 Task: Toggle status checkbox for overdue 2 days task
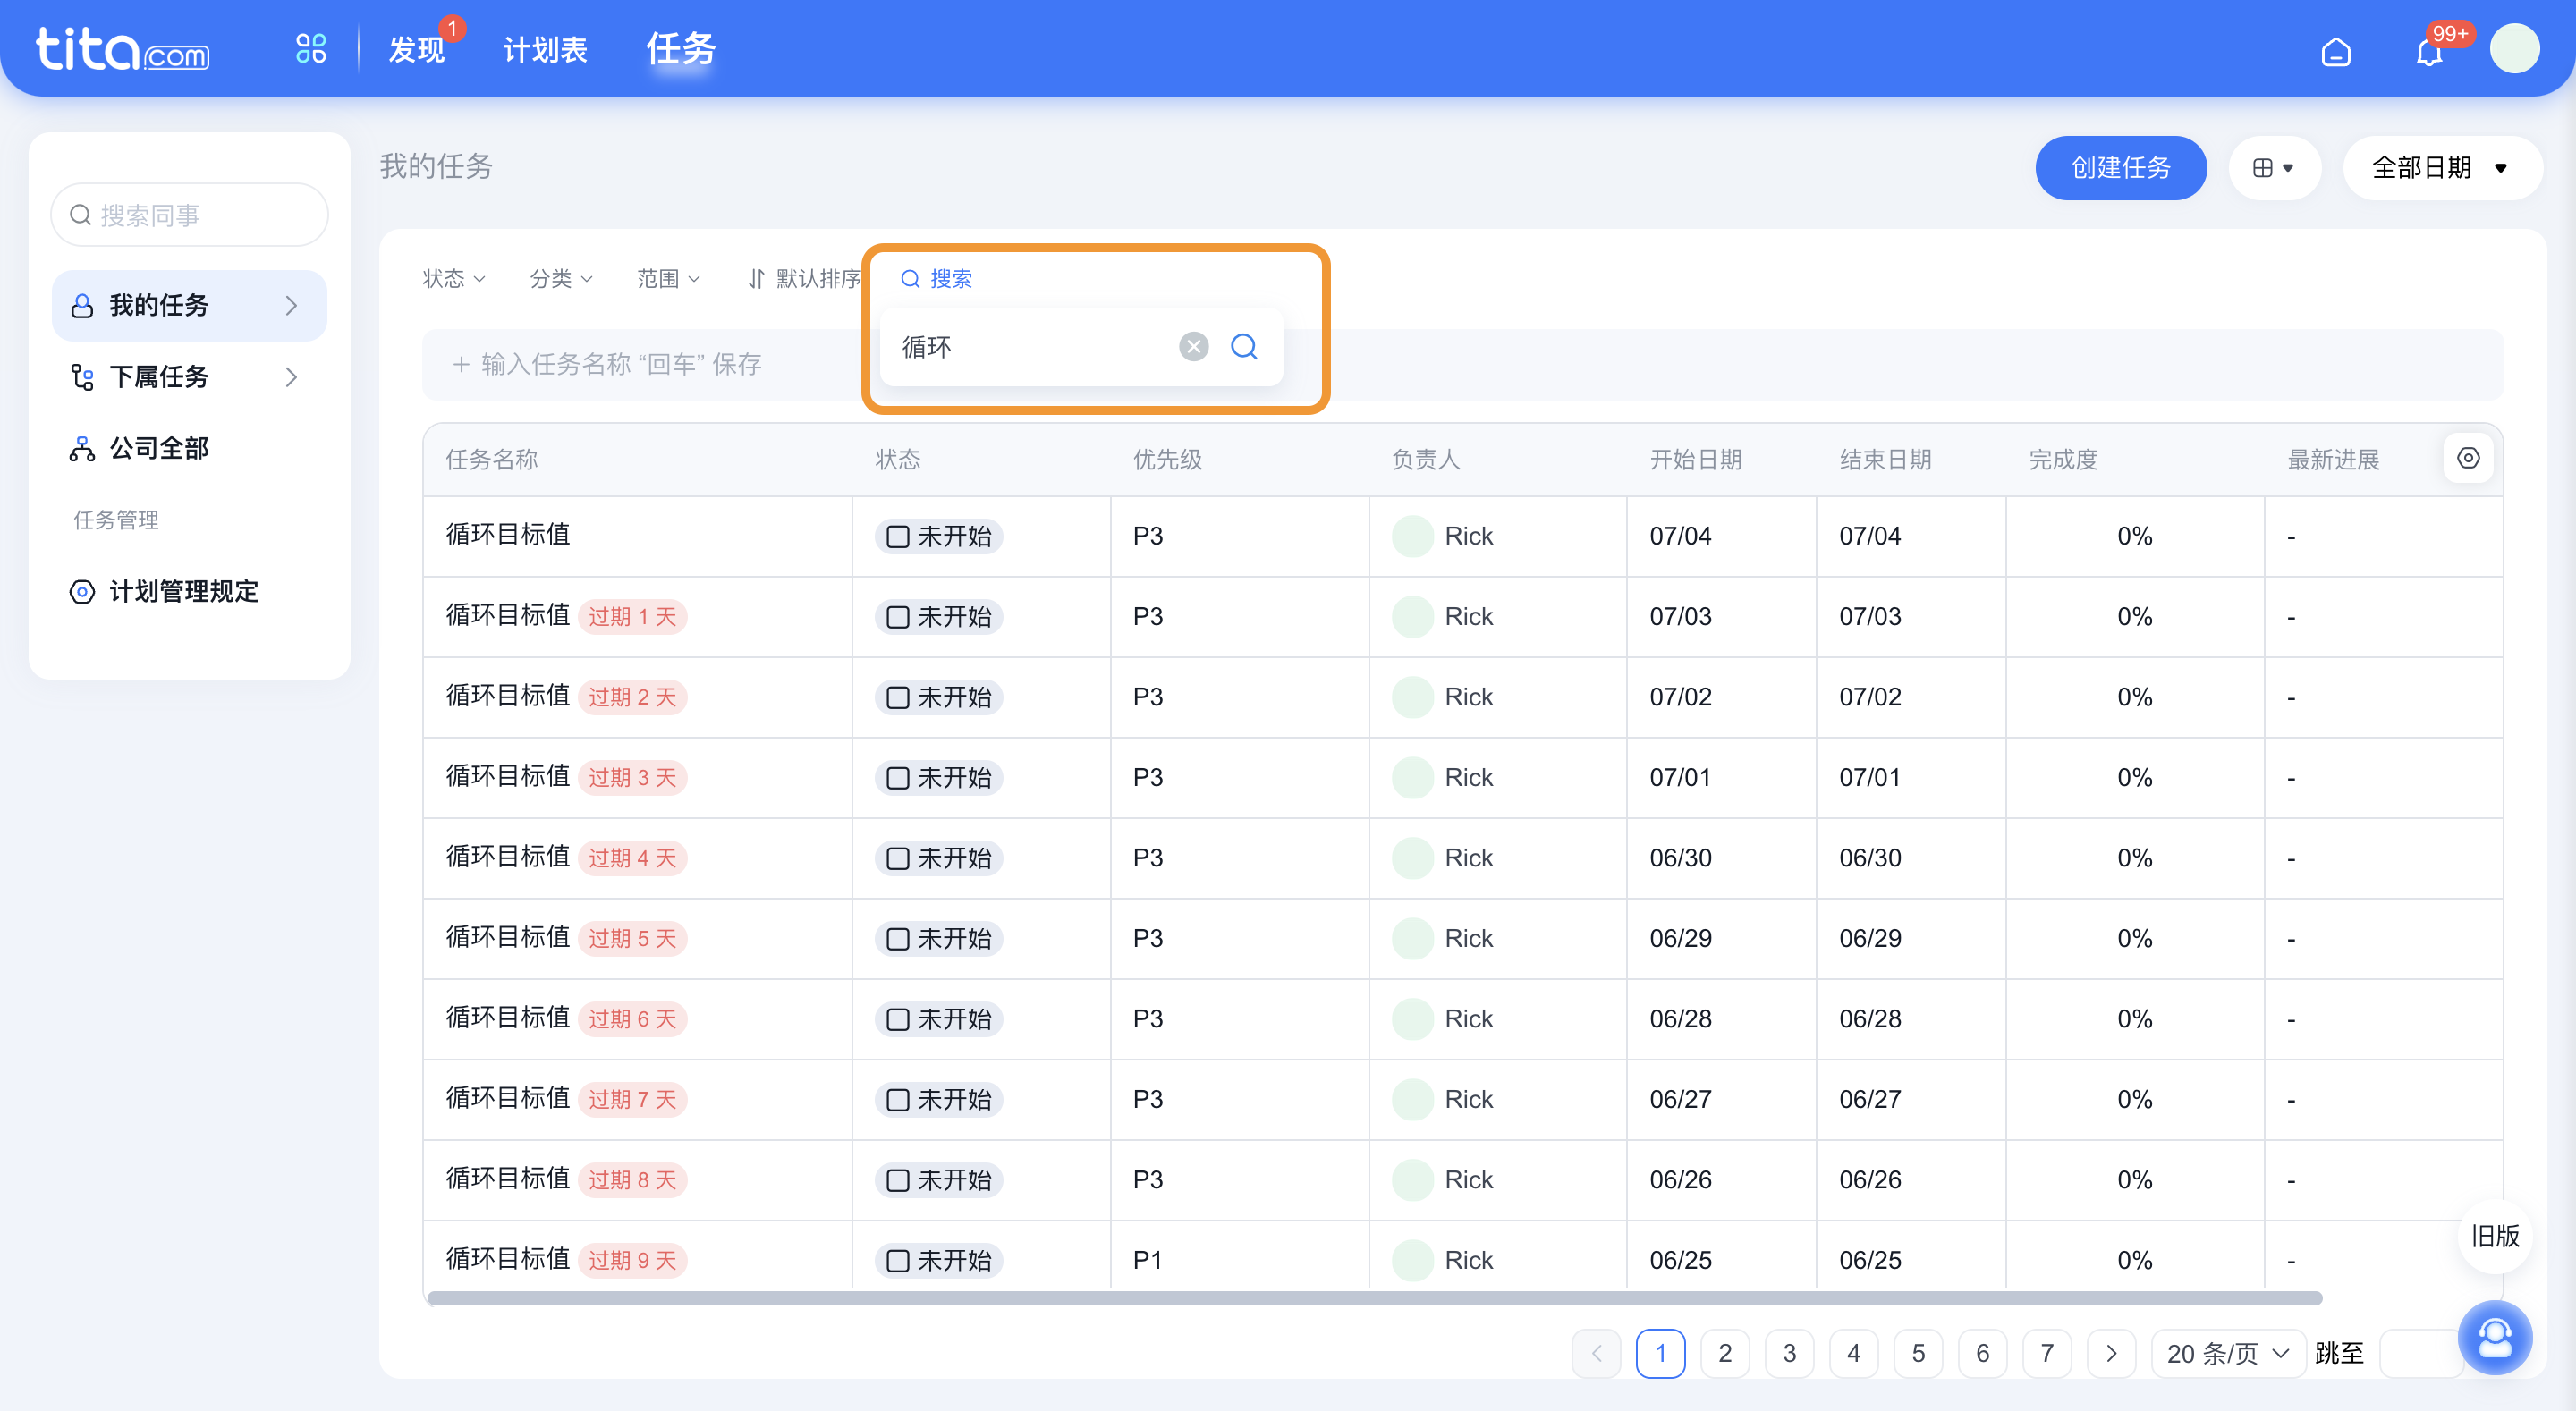click(898, 697)
